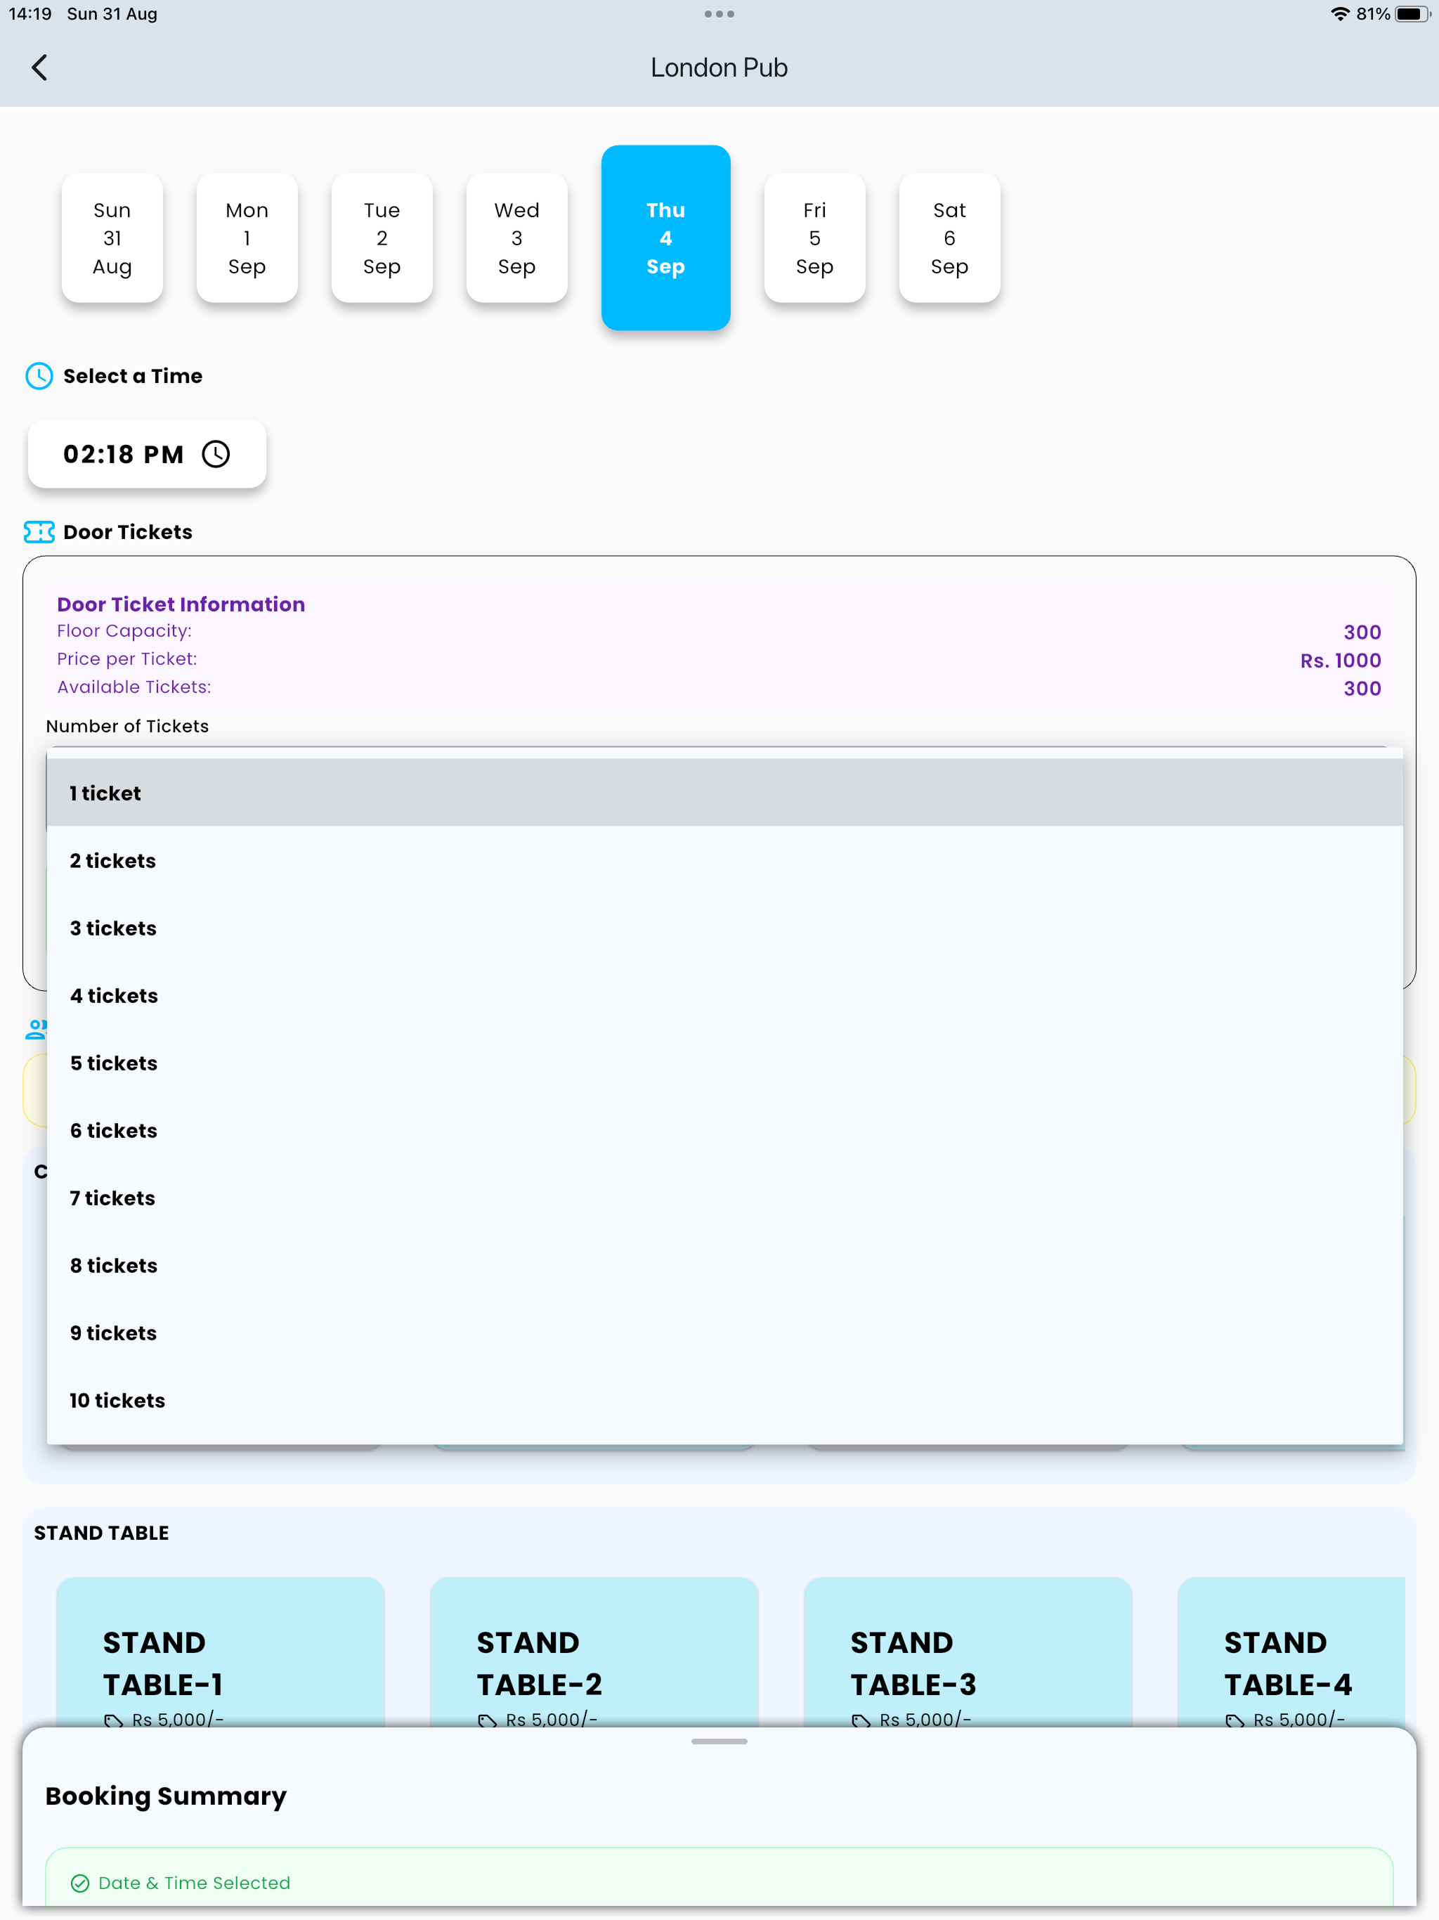
Task: Tap the Door Ticket Information heading
Action: pos(181,604)
